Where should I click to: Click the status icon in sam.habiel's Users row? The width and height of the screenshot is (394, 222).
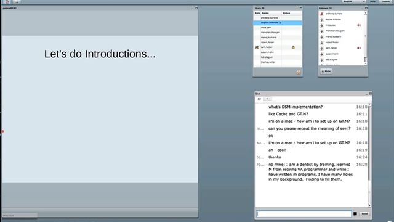point(293,47)
